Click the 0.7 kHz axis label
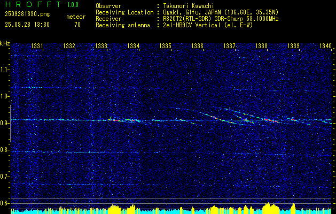 4,177
